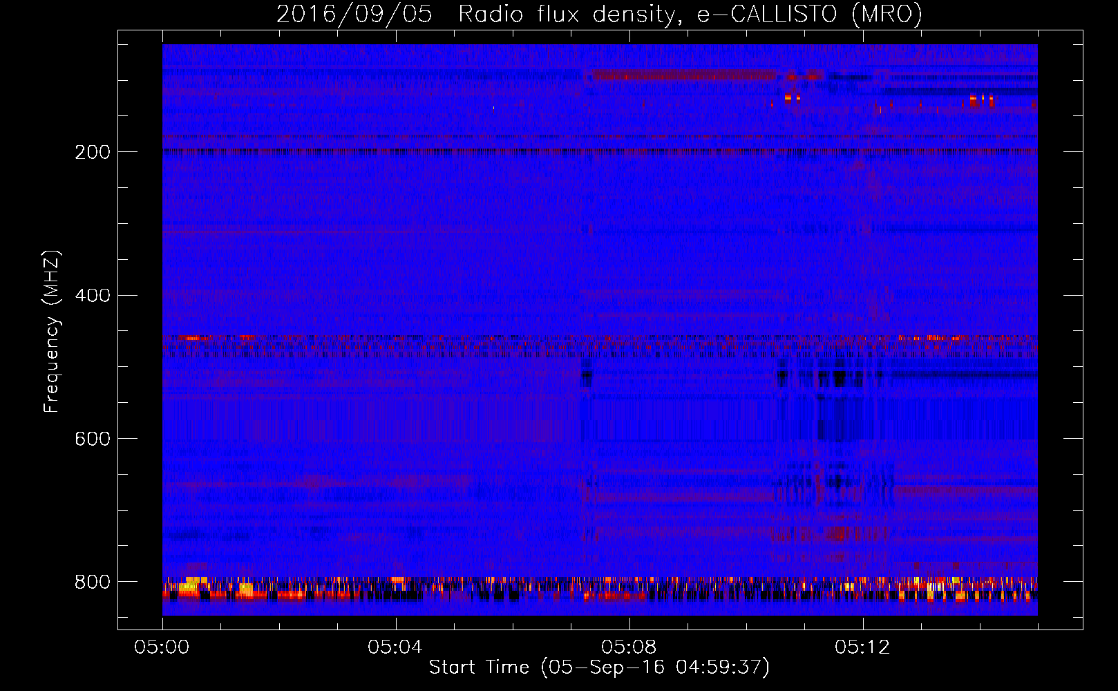
Task: Select the '600' frequency axis label
Action: point(93,439)
